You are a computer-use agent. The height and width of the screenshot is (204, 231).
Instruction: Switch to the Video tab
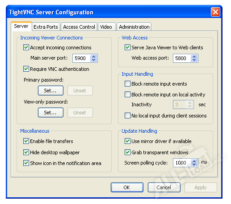point(107,27)
